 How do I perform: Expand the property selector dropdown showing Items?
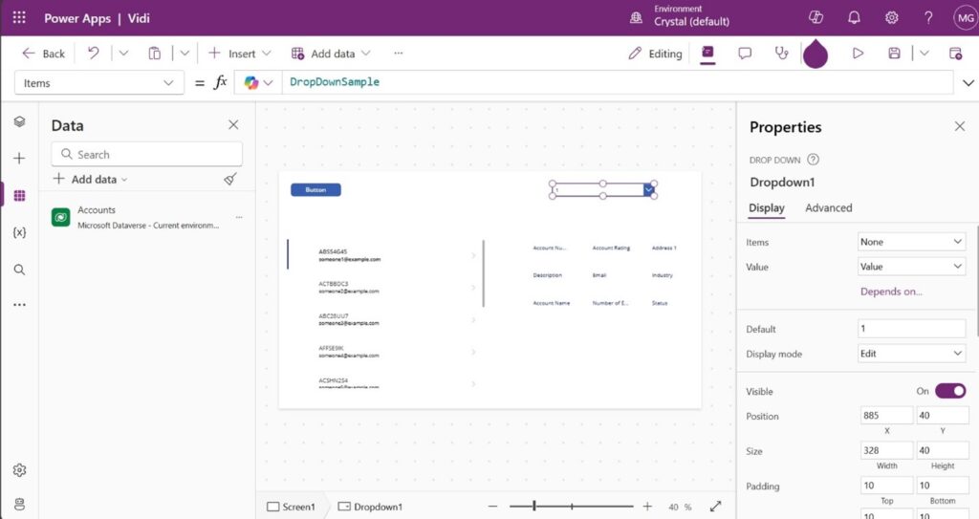[99, 83]
